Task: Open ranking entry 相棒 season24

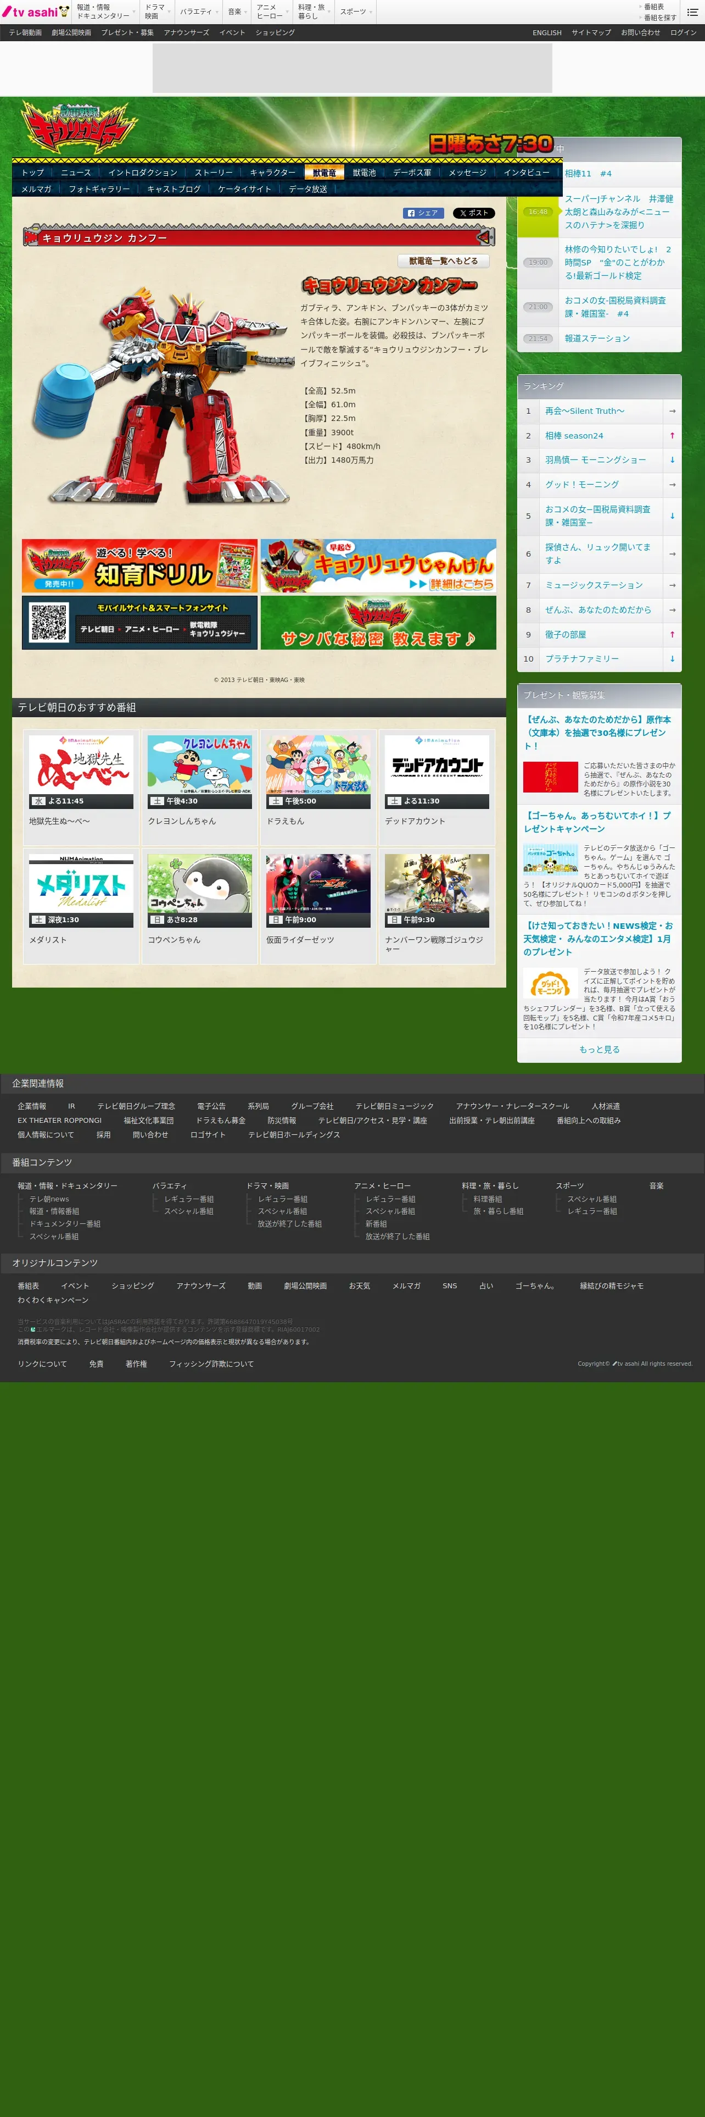Action: (574, 436)
